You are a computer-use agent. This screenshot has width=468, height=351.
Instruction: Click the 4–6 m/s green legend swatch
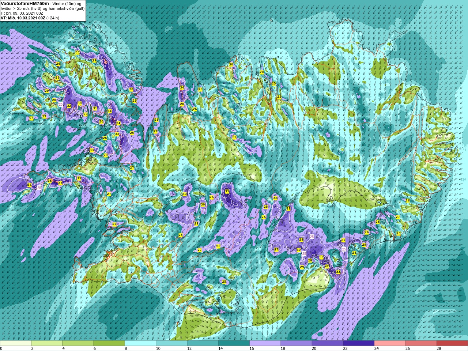click(x=78, y=343)
